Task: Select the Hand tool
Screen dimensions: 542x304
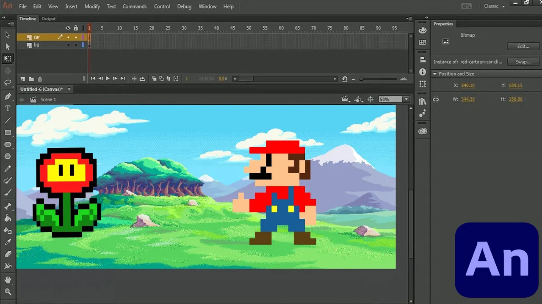Action: coord(8,280)
